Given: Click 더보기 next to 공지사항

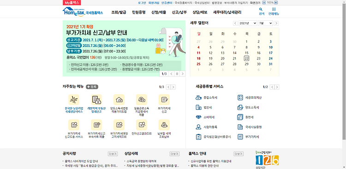Looking at the screenshot, I should click(113, 154).
